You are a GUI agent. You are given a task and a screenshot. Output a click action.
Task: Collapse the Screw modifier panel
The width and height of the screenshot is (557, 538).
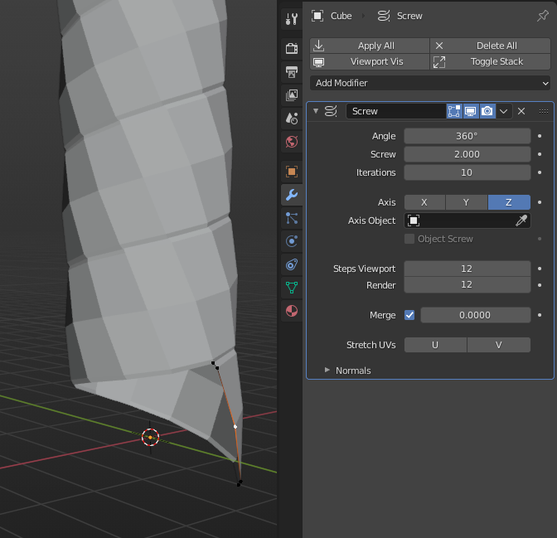(x=316, y=111)
